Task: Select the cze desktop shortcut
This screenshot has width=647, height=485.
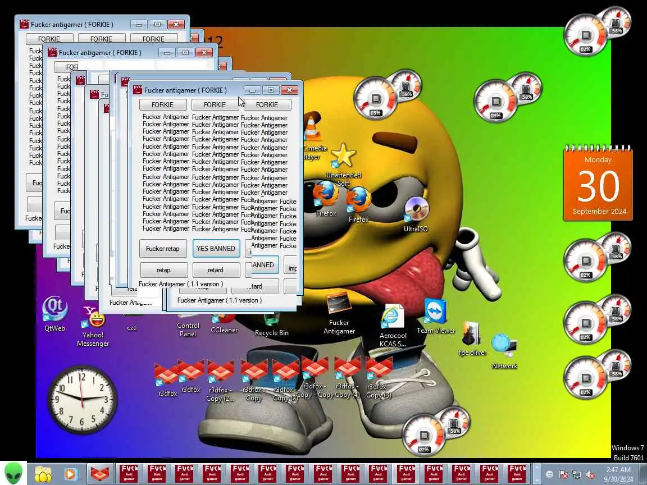Action: click(131, 324)
